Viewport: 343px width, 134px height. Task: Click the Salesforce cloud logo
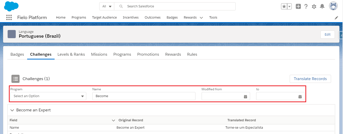click(x=11, y=6)
